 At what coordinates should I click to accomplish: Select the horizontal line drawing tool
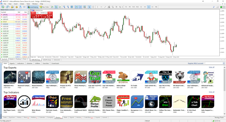(x=101, y=7)
